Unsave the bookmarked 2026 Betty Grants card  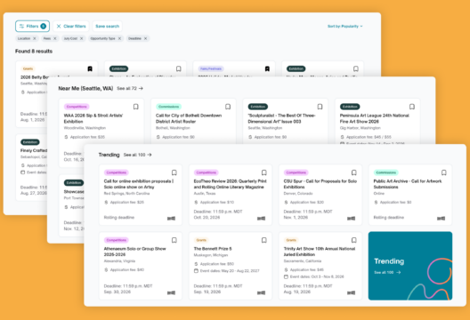coord(90,68)
